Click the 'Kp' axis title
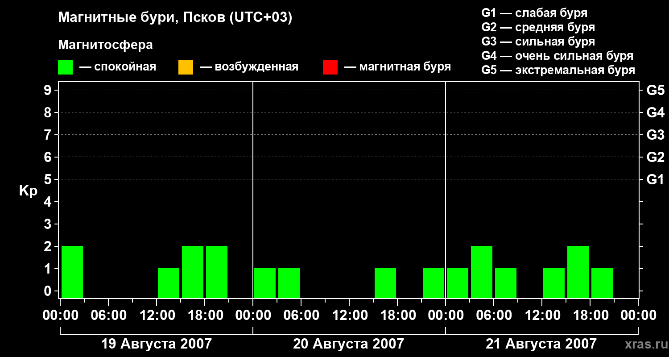Image resolution: width=669 pixels, height=357 pixels. [28, 191]
